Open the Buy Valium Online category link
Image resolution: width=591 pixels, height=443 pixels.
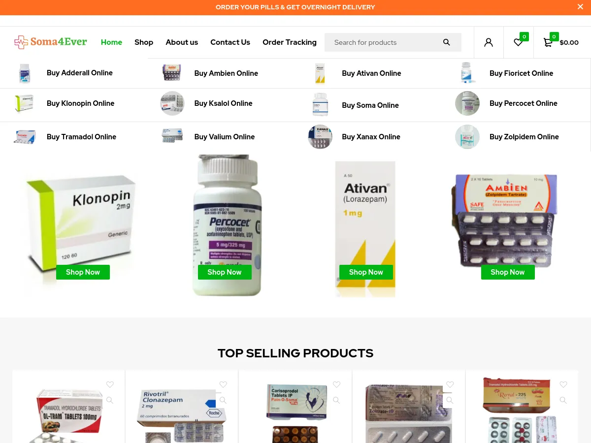pyautogui.click(x=225, y=137)
